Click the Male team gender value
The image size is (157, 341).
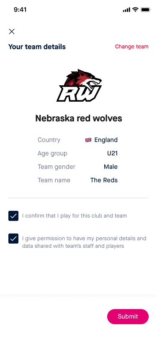click(x=111, y=167)
